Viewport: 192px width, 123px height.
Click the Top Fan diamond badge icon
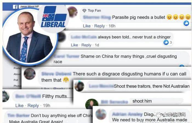[x=84, y=11]
